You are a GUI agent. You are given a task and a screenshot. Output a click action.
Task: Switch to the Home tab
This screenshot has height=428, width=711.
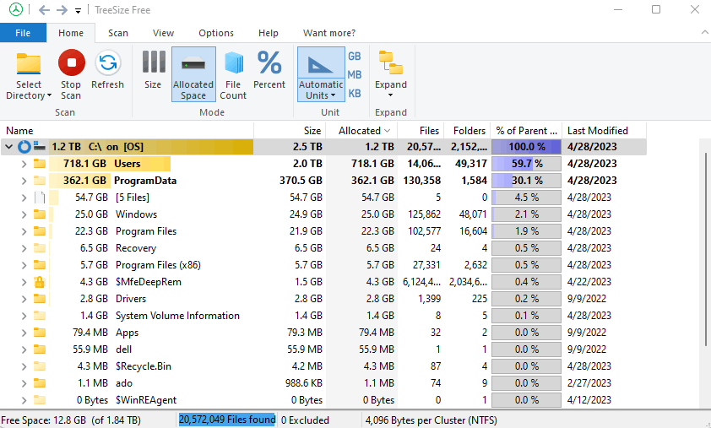click(x=71, y=33)
